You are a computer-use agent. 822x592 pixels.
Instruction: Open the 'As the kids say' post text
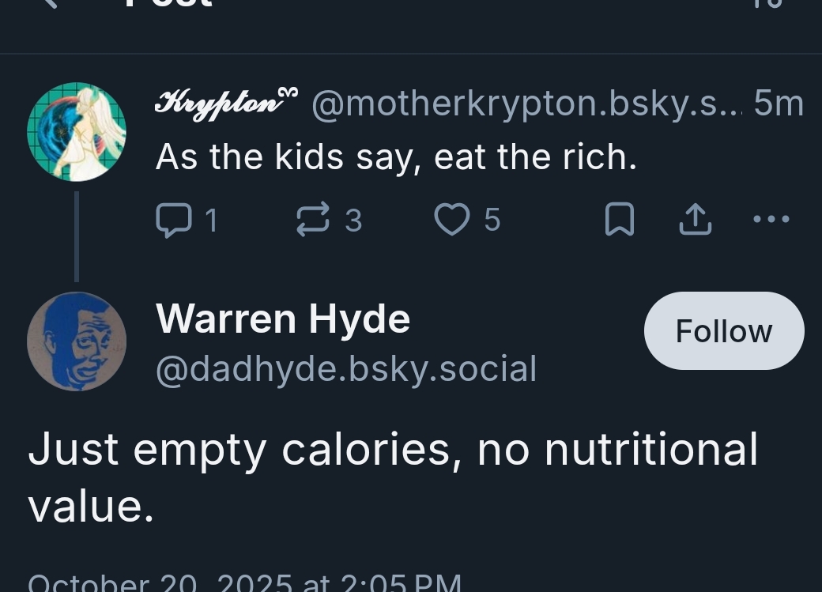(x=396, y=156)
